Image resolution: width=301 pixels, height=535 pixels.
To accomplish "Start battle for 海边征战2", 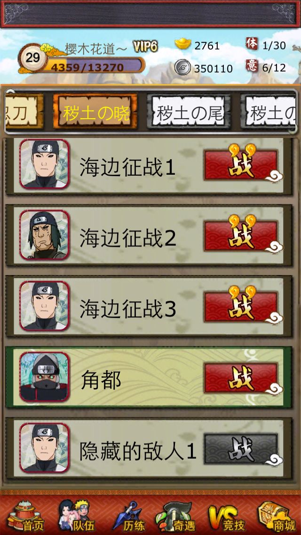I will [x=241, y=236].
